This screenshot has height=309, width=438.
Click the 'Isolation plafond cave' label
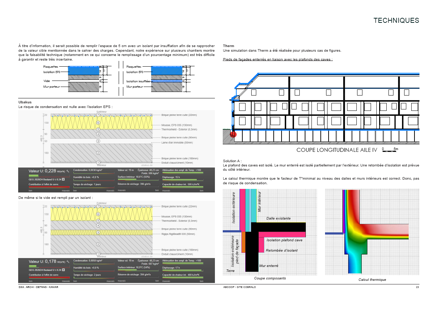point(285,240)
